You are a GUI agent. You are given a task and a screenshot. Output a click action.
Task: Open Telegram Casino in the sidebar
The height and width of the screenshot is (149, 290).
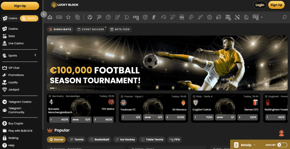pos(20,102)
